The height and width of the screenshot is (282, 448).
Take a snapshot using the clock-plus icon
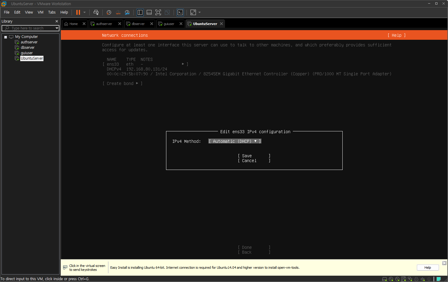(109, 12)
